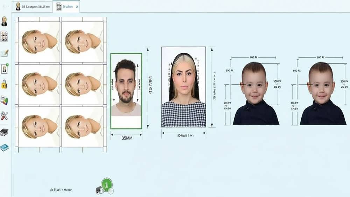The height and width of the screenshot is (197, 350).
Task: Select the notepad with pencil icon
Action: (x=4, y=53)
